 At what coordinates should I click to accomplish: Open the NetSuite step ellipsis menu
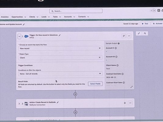(x=130, y=103)
